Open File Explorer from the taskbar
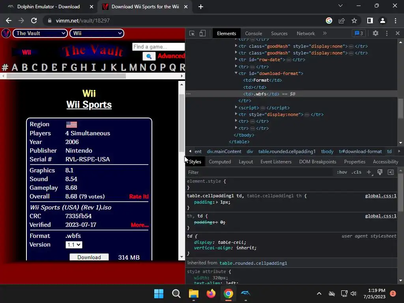The image size is (404, 303). pos(193,294)
